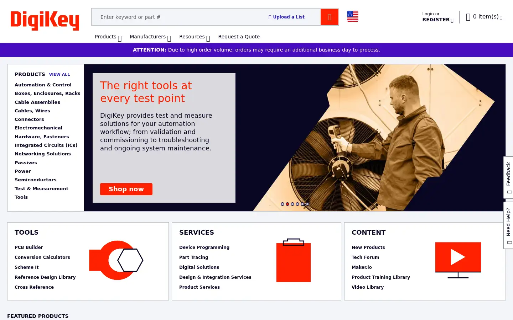The image size is (513, 320).
Task: Click "The right tools at every test point" heading
Action: click(146, 92)
